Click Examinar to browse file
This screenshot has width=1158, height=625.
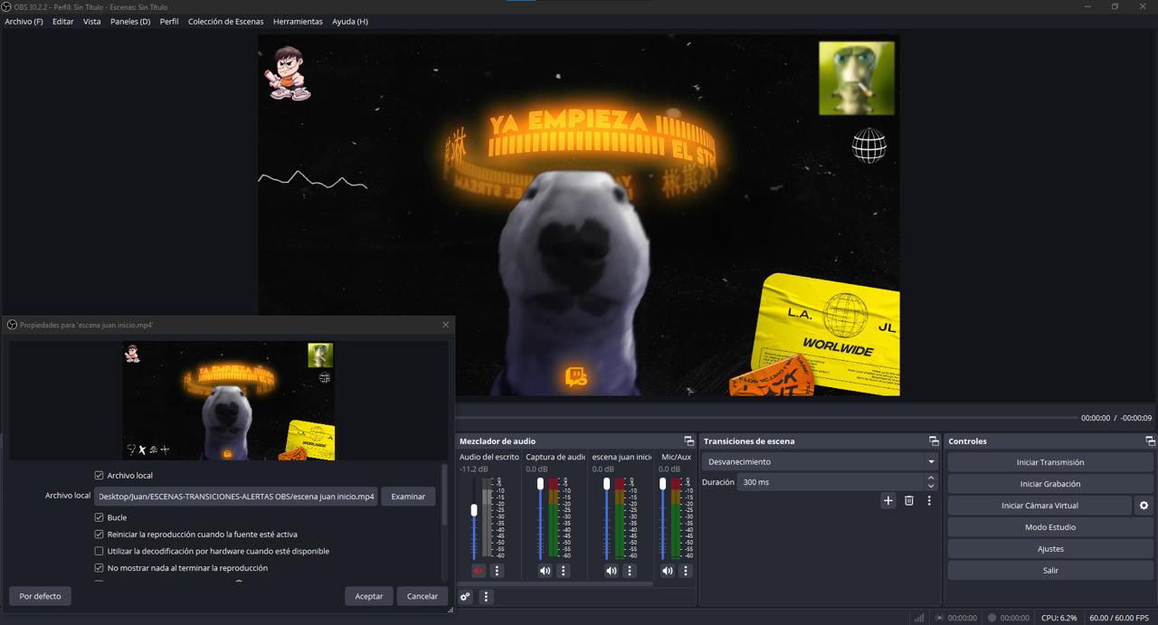pyautogui.click(x=408, y=497)
